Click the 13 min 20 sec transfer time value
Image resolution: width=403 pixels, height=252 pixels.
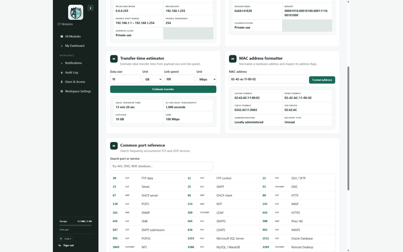click(125, 107)
